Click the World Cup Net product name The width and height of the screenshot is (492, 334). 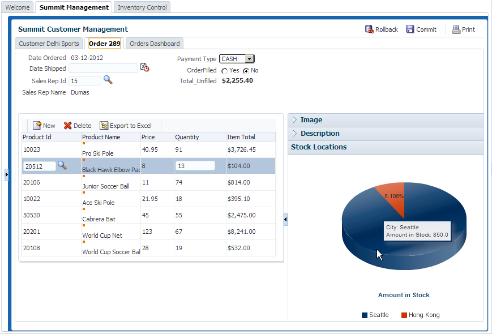(x=102, y=235)
